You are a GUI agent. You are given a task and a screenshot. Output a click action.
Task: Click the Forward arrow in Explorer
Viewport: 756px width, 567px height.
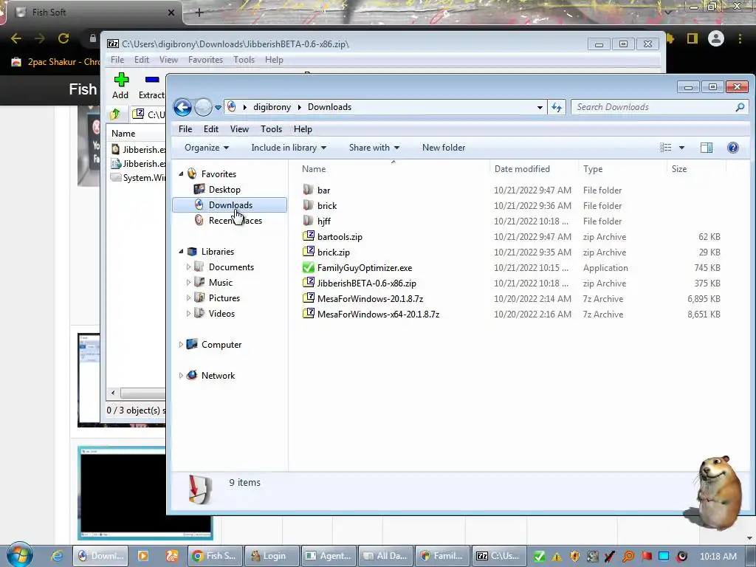tap(203, 107)
